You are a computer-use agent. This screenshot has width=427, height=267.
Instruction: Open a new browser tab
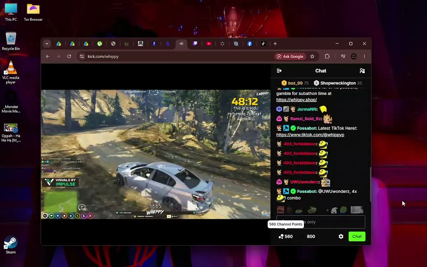click(x=275, y=44)
